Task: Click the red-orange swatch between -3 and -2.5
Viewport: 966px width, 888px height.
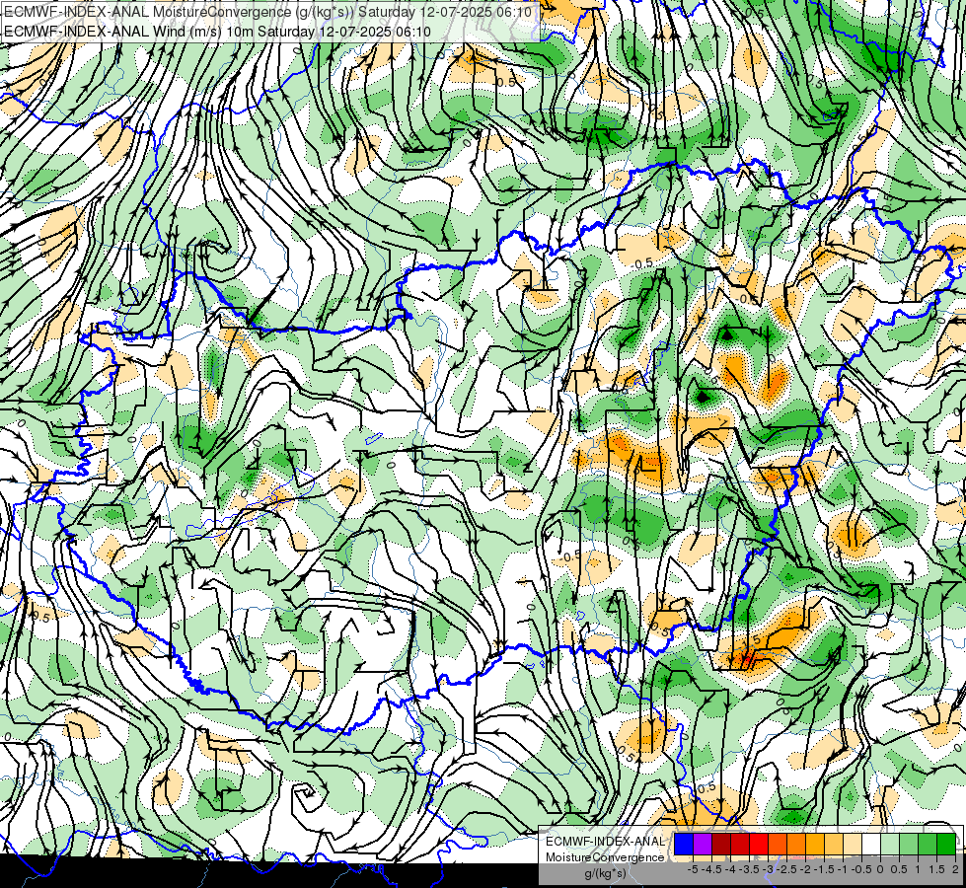Action: [x=778, y=844]
